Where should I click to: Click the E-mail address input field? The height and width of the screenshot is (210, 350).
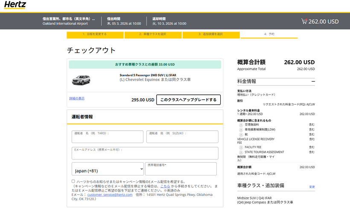point(145,153)
